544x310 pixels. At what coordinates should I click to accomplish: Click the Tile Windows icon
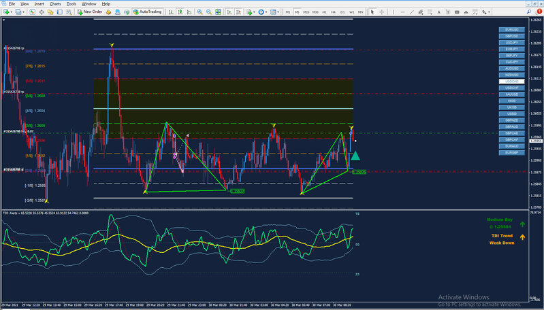pos(218,12)
